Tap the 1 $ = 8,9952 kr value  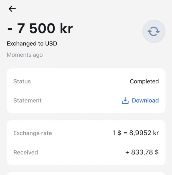pyautogui.click(x=135, y=133)
